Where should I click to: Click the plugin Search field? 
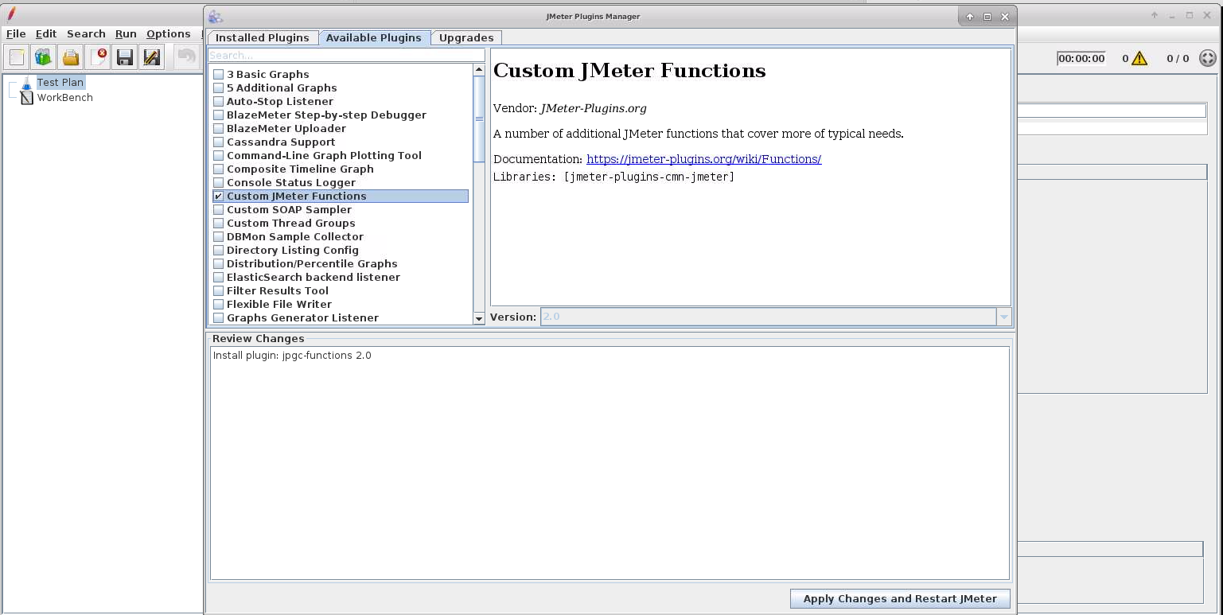(346, 56)
